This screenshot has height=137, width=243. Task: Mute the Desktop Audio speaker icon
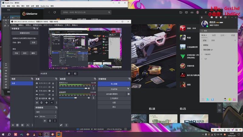pos(89,98)
